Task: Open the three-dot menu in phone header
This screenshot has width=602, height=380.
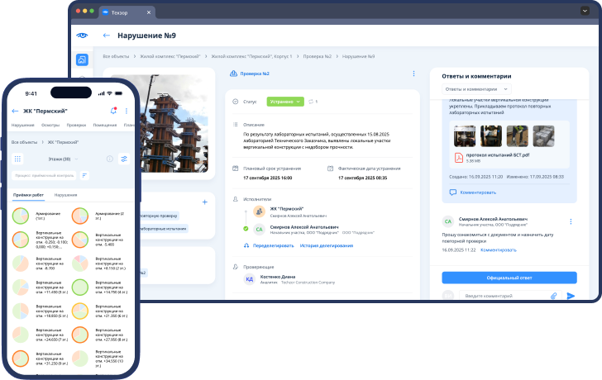Action: click(x=127, y=111)
